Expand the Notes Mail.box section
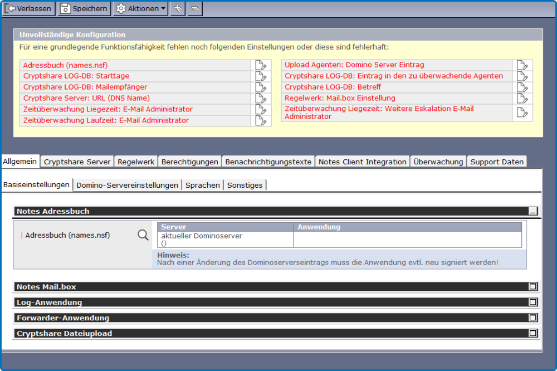 point(532,286)
